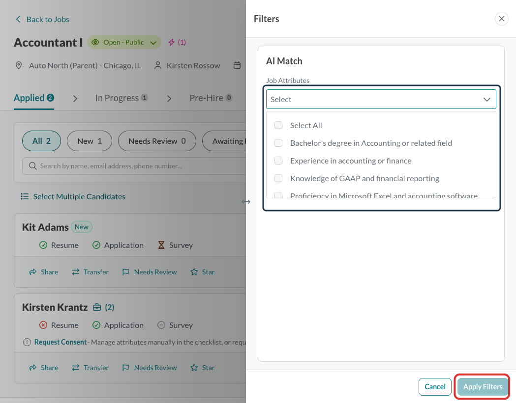Click the Cancel button
Viewport: 516px width, 403px height.
coord(435,387)
